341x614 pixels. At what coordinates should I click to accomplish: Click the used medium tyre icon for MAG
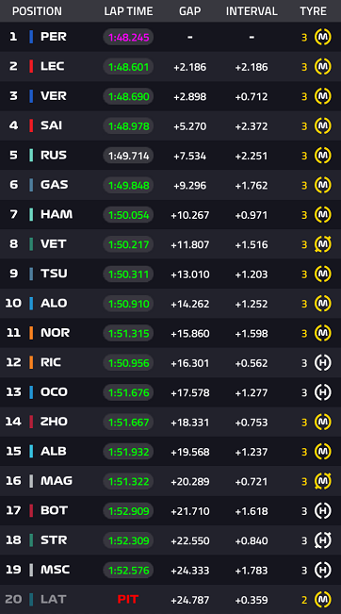pyautogui.click(x=322, y=481)
